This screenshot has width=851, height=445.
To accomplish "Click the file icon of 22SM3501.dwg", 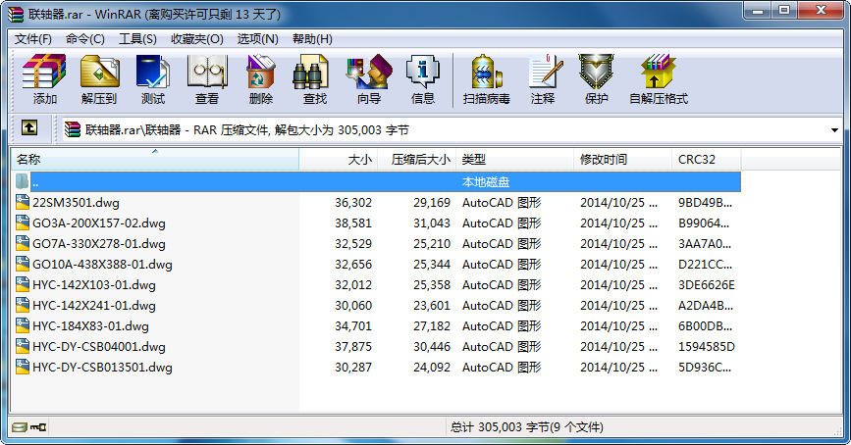I will tap(23, 202).
